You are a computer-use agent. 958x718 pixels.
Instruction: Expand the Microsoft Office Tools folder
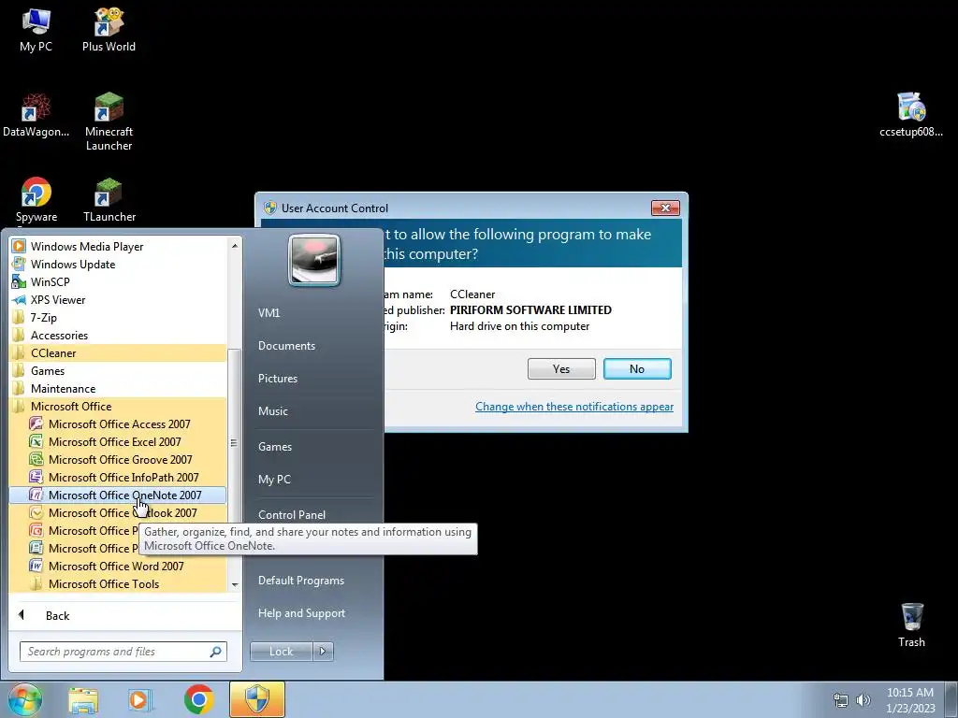click(118, 583)
